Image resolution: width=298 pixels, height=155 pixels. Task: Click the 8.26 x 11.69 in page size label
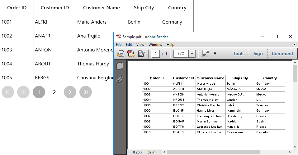click(144, 152)
